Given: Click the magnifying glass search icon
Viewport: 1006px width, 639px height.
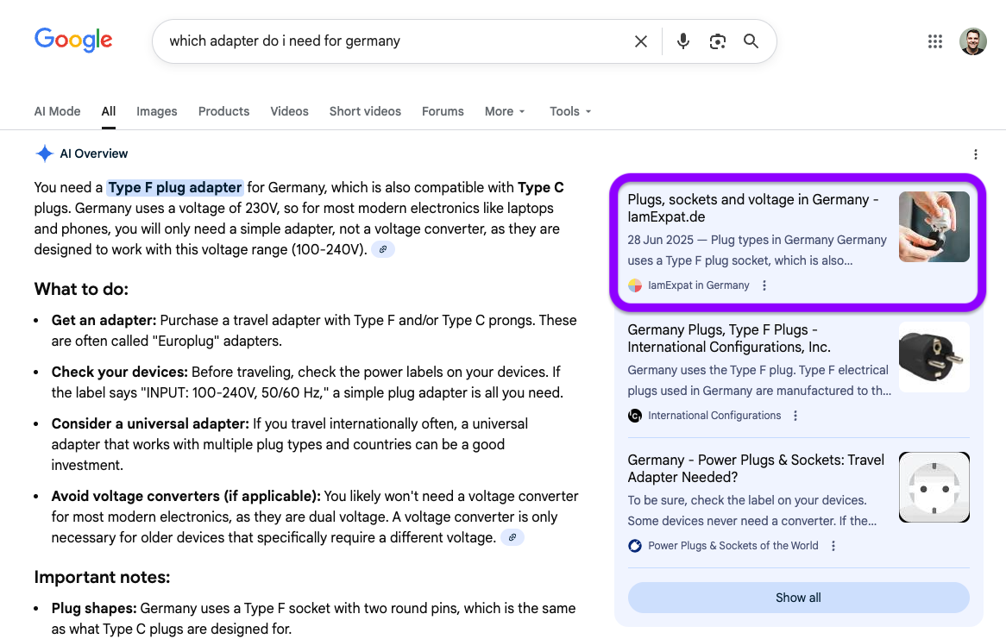Looking at the screenshot, I should tap(751, 41).
